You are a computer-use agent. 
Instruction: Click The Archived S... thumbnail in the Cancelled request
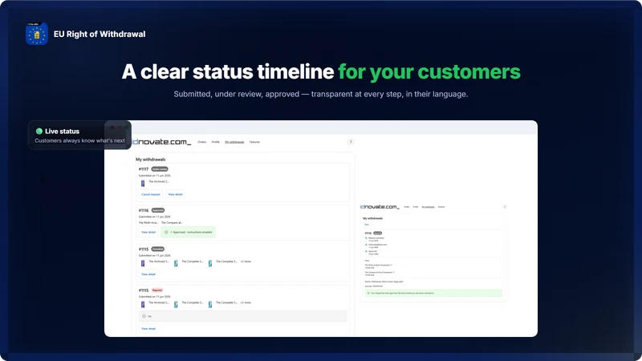coord(143,263)
